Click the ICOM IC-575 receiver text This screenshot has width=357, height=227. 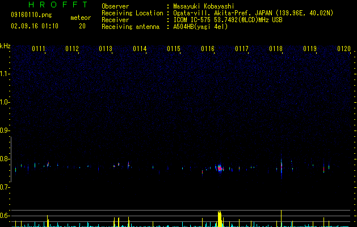click(228, 20)
